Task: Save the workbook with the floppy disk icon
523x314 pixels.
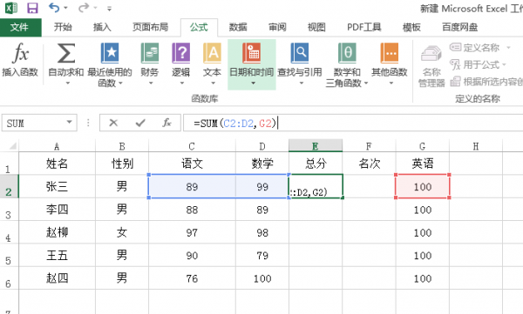Action: coord(32,8)
